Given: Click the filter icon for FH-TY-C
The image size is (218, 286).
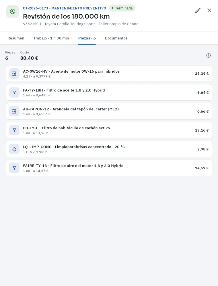Looking at the screenshot, I should [x=14, y=130].
